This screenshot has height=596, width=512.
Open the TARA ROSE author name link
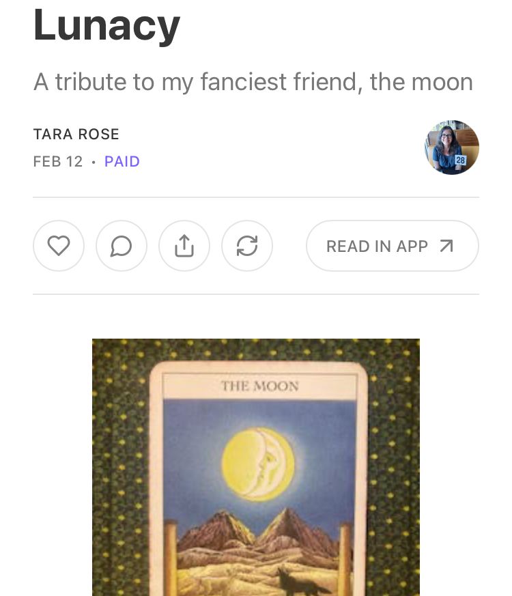[76, 134]
